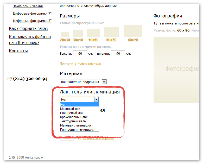Viewport: 203px width, 164px height.
Task: Click the phone number +7 (812) 320-06-94
Action: (x=27, y=79)
